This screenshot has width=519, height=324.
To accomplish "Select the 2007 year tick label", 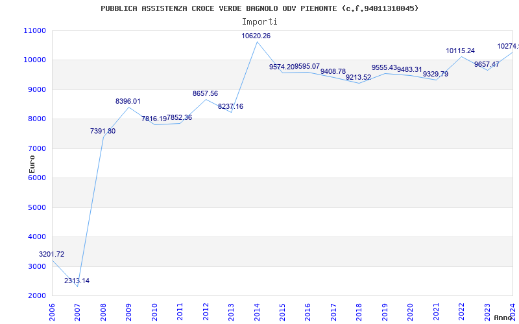I will (x=77, y=312).
